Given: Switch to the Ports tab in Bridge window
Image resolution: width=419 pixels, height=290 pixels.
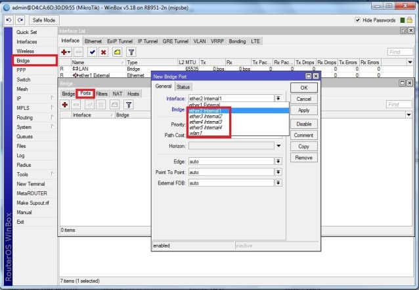Looking at the screenshot, I should pyautogui.click(x=85, y=94).
